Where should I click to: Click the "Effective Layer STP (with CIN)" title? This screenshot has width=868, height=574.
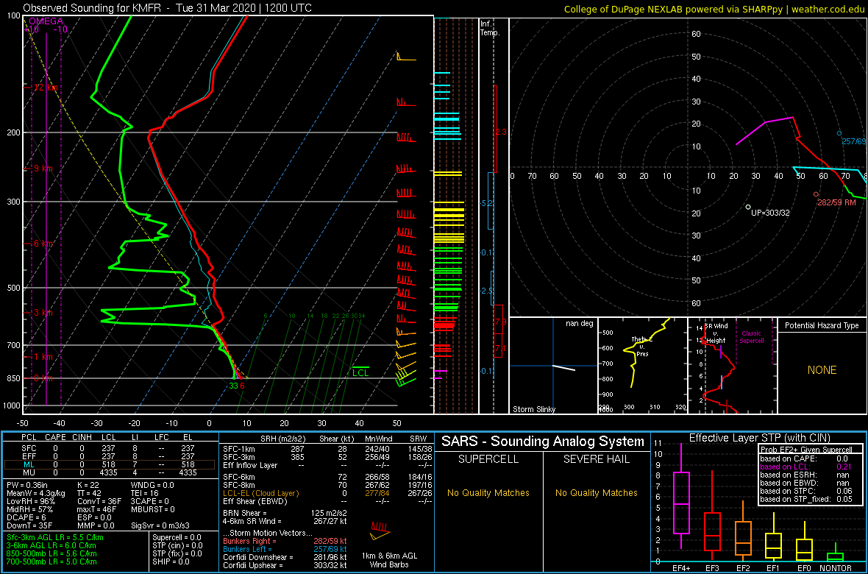(758, 438)
